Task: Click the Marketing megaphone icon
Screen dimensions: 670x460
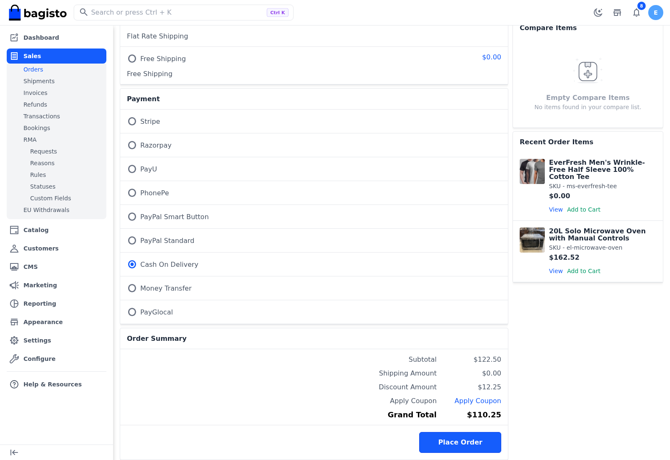Action: click(14, 285)
